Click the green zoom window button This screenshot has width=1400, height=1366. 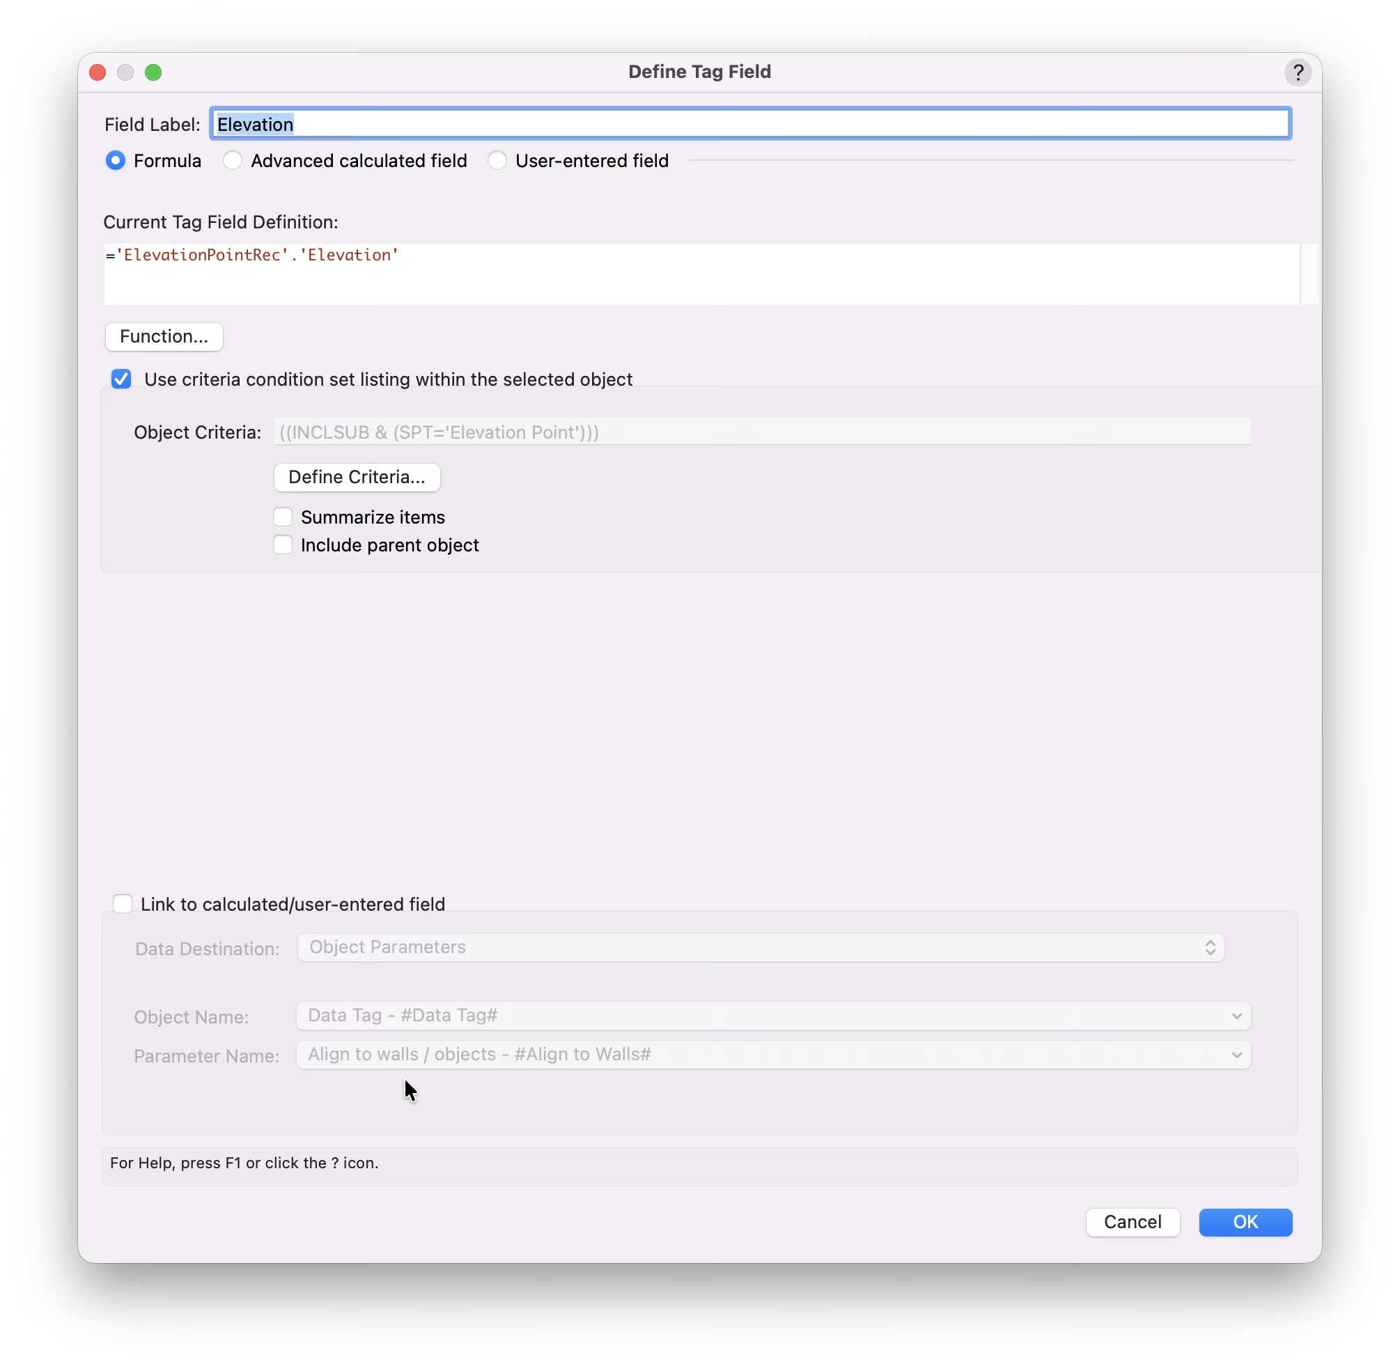(x=153, y=72)
